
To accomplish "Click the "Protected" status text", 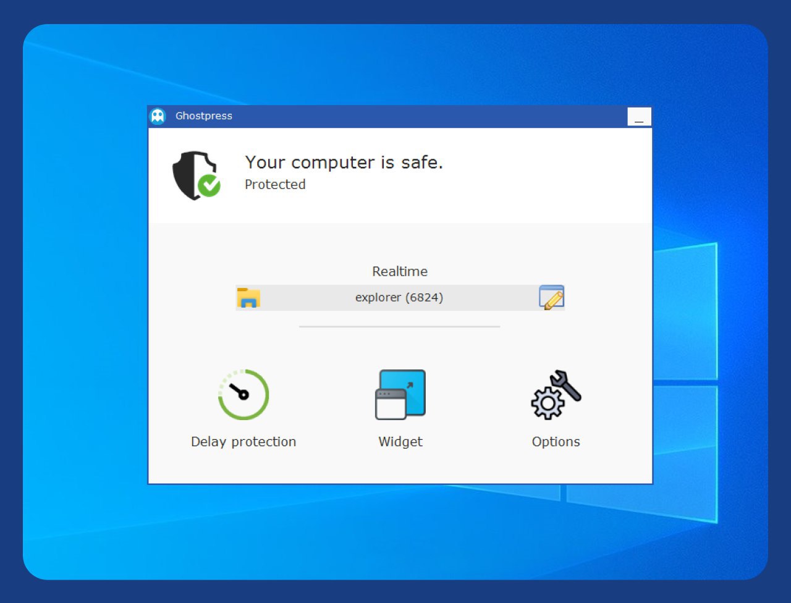I will coord(275,184).
